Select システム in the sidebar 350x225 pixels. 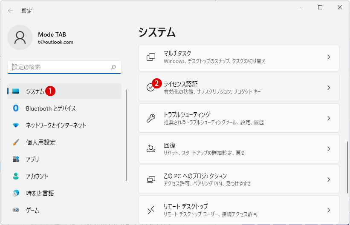(x=64, y=91)
